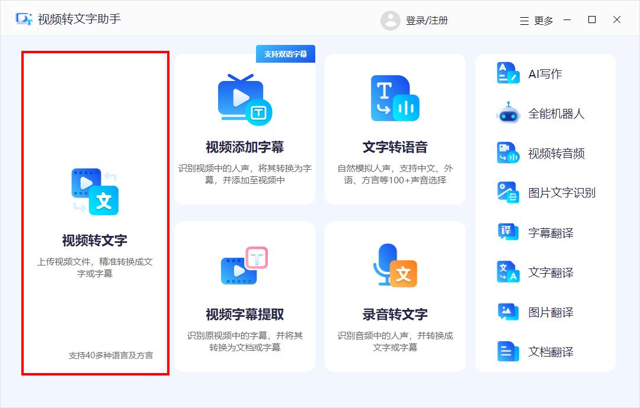Screen dimensions: 640x408
Task: Open the 文档翻译 label
Action: (x=551, y=352)
